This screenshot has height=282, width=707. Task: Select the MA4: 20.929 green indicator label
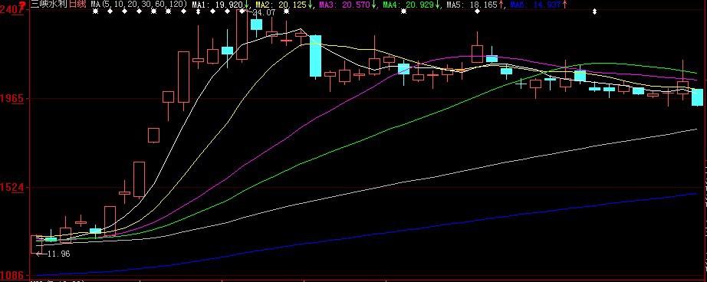[x=409, y=5]
